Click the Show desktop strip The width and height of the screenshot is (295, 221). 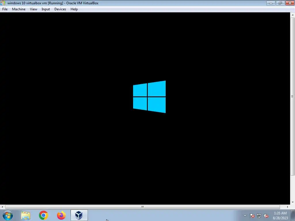tap(293, 216)
